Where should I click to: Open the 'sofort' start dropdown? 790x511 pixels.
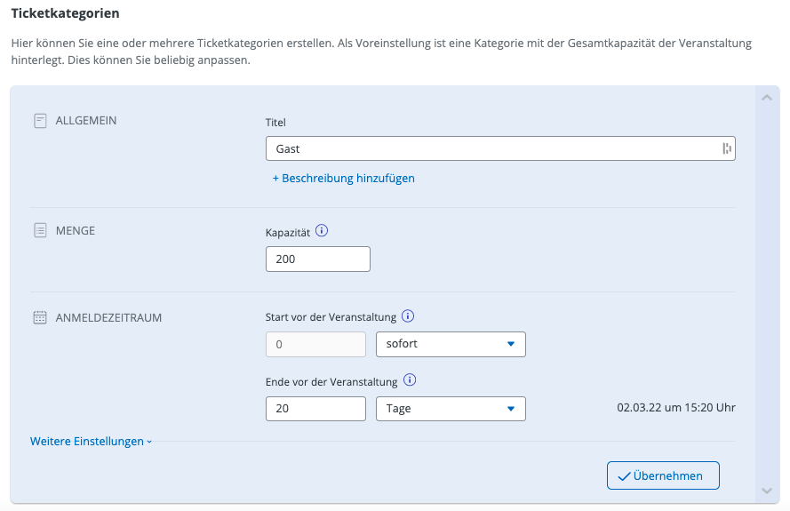coord(451,344)
